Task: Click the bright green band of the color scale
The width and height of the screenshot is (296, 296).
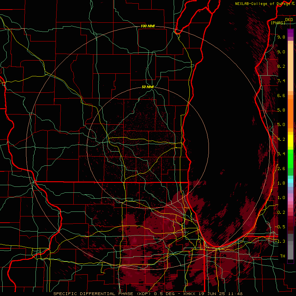Action: (290, 159)
